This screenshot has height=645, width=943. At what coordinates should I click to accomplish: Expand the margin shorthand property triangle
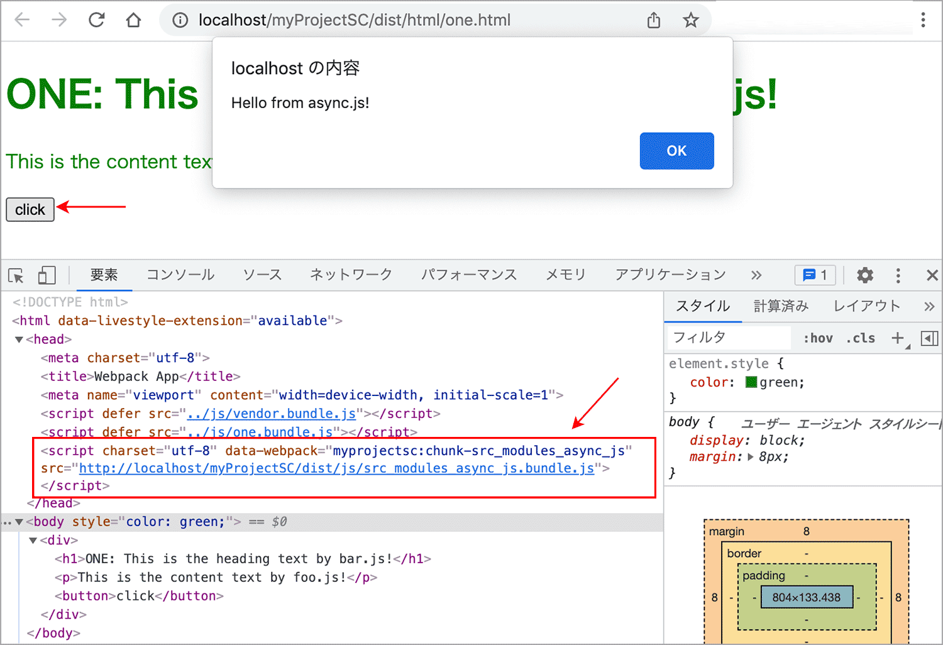(751, 457)
